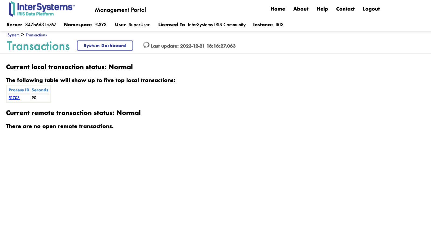Select Help in the top navigation
431x233 pixels.
(x=322, y=9)
